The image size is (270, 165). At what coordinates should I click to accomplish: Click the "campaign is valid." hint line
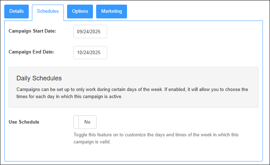point(92,142)
